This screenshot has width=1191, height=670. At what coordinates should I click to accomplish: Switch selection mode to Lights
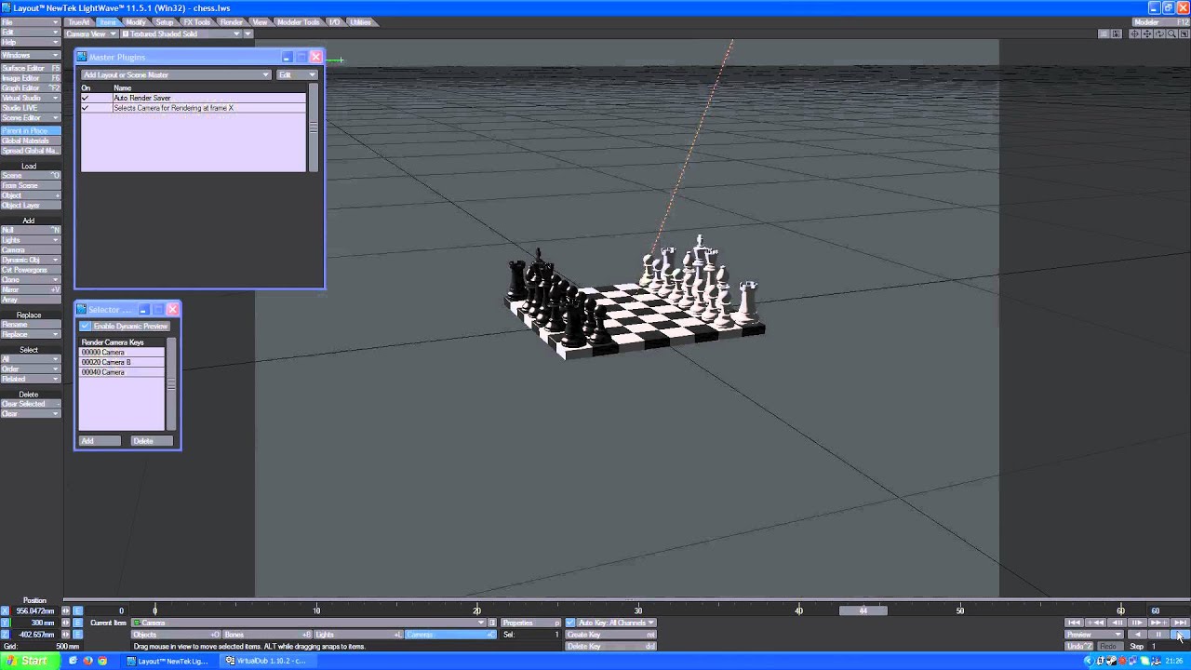[358, 635]
